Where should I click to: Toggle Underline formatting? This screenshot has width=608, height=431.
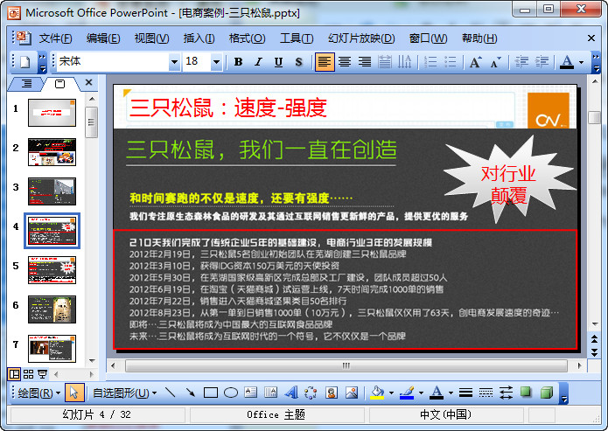(x=278, y=61)
